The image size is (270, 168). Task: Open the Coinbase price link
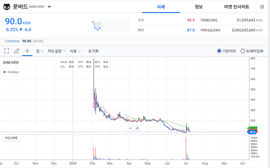point(12,41)
